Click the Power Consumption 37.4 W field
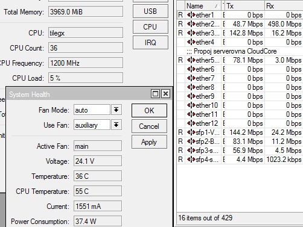The height and width of the screenshot is (227, 303). tap(98, 221)
